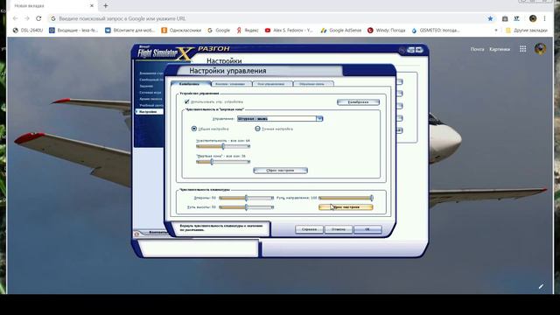Open Сетевая игра in sidebar

(x=150, y=93)
